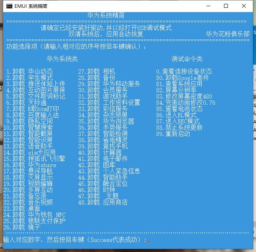Select line '3. 卸载 推送体验上传'
256x252 pixels.
pyautogui.click(x=36, y=84)
